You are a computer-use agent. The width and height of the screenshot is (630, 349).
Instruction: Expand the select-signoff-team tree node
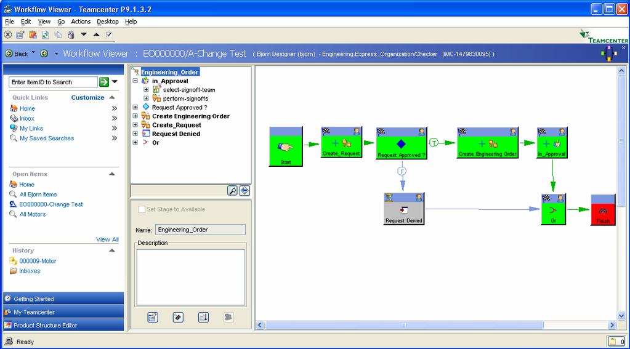tap(146, 90)
